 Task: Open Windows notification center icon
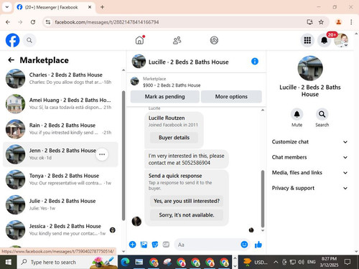(348, 262)
